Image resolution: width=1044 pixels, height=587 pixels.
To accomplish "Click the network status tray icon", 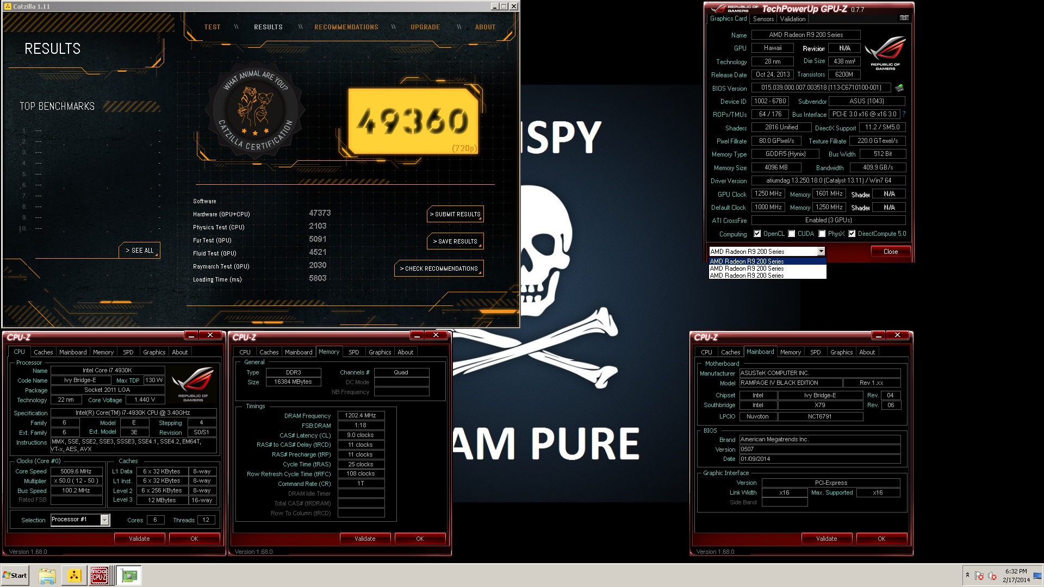I will point(979,576).
